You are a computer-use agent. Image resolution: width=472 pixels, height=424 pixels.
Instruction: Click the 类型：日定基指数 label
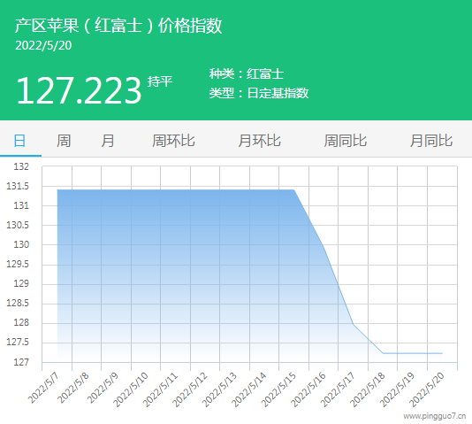259,93
